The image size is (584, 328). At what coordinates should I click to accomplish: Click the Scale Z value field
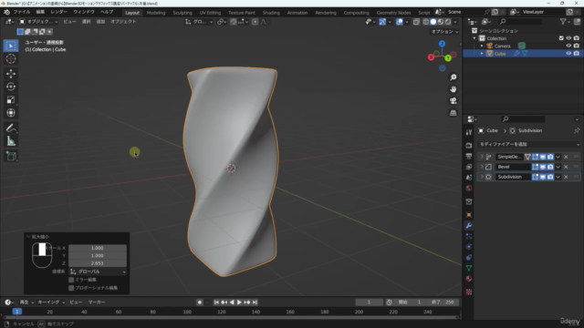pyautogui.click(x=98, y=263)
